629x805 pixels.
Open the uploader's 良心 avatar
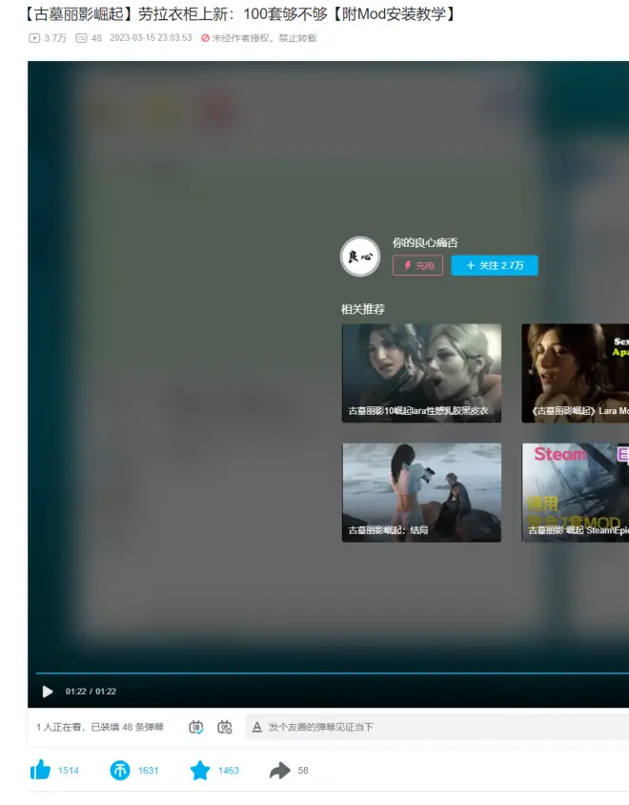click(x=360, y=257)
